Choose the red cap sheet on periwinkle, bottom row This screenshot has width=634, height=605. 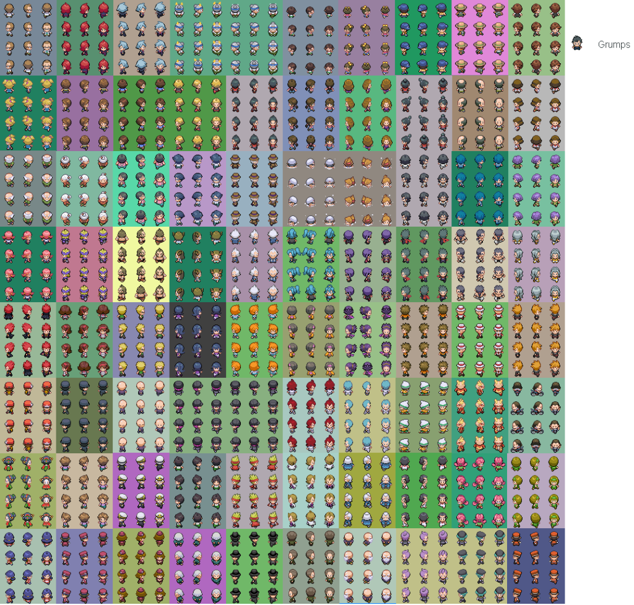pos(85,566)
